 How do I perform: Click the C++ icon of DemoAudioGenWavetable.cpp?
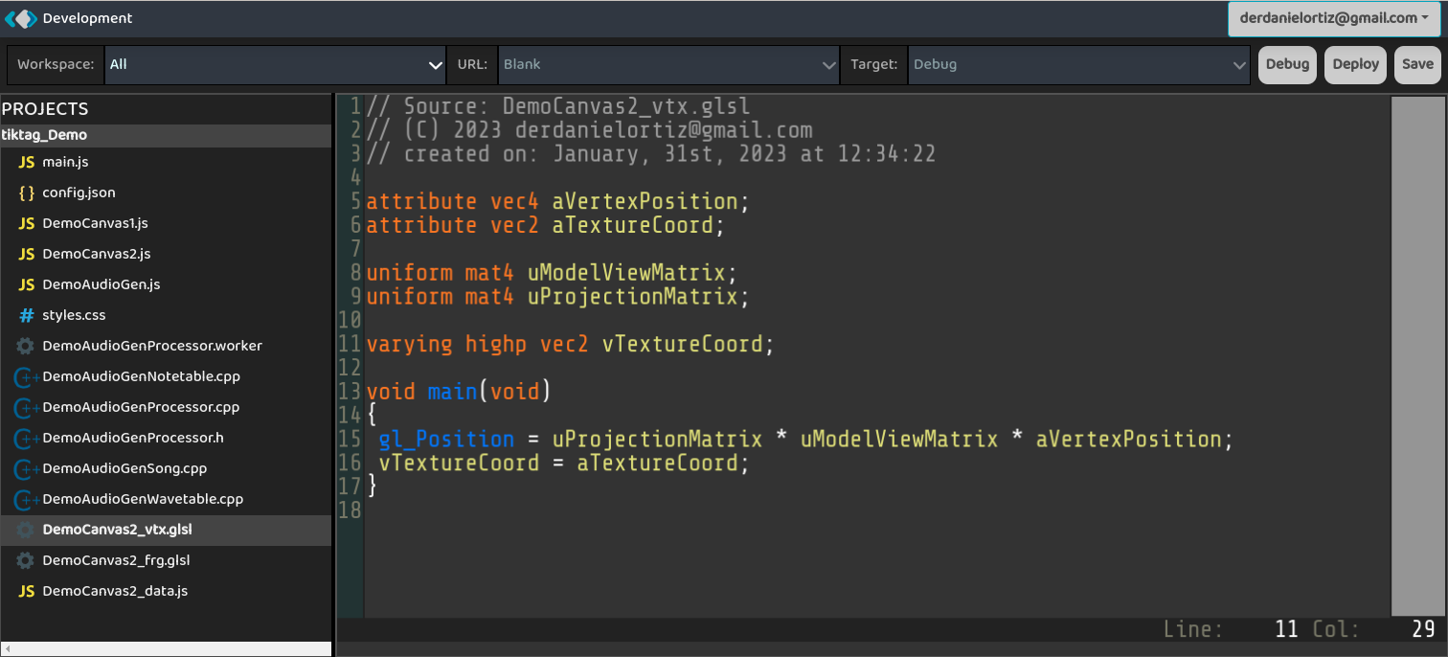[27, 499]
